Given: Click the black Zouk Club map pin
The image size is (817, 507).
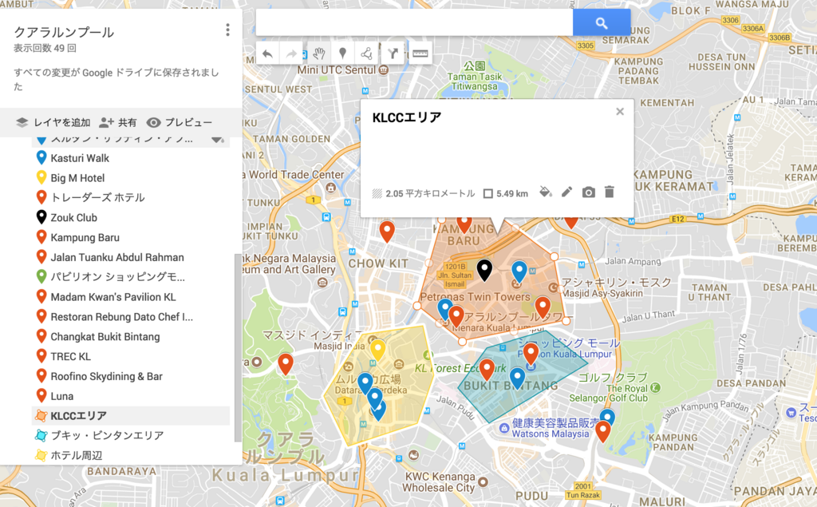Looking at the screenshot, I should coord(484,269).
